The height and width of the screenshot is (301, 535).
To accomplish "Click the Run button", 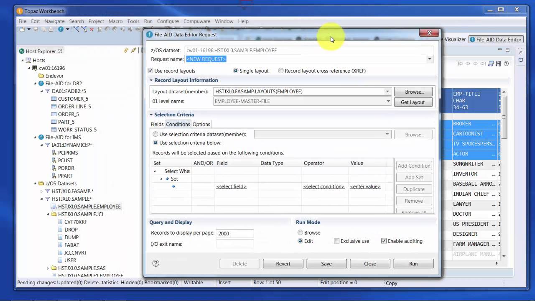I will [413, 264].
